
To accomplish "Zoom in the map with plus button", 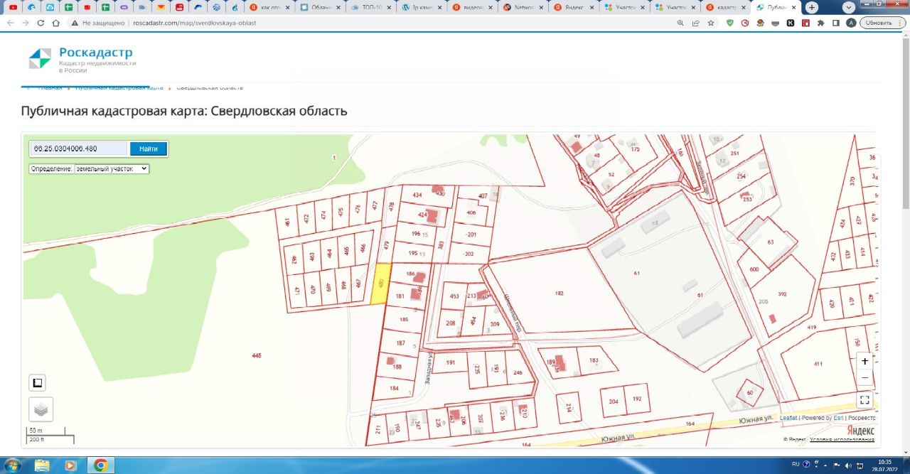I will click(864, 361).
